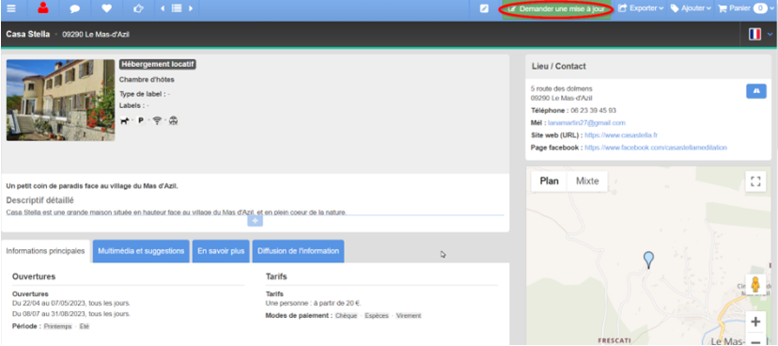This screenshot has height=346, width=778.
Task: Click the heart favorites icon
Action: (107, 8)
